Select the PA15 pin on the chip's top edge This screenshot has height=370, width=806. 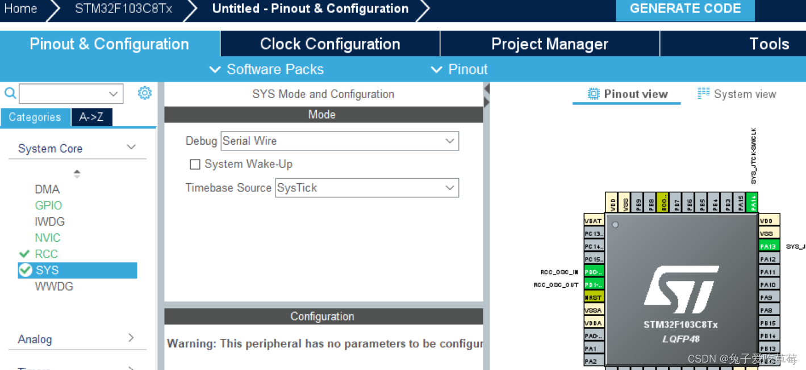[740, 202]
